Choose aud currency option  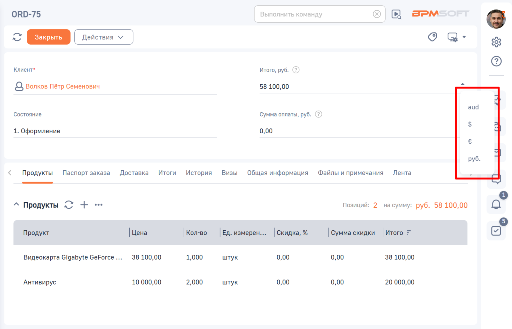pos(473,107)
